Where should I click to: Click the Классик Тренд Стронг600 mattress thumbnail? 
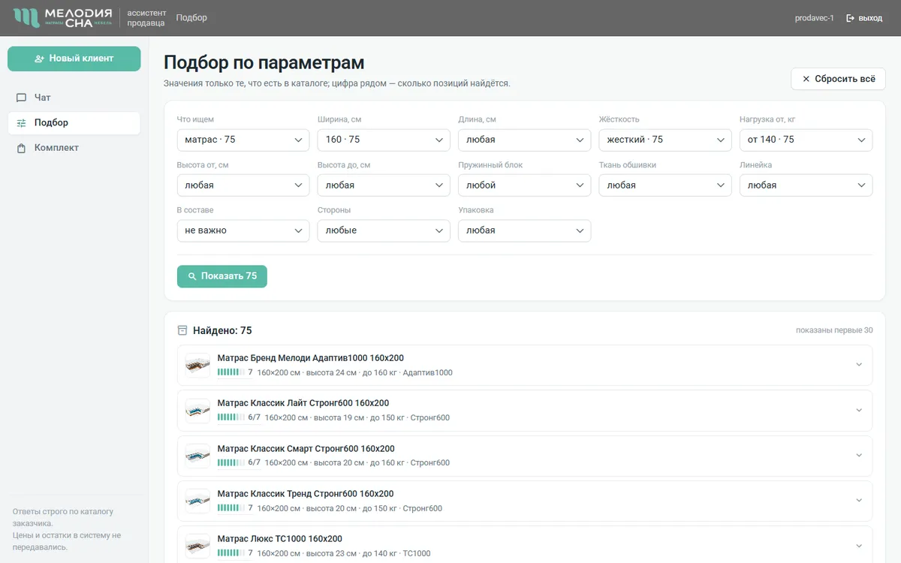197,501
